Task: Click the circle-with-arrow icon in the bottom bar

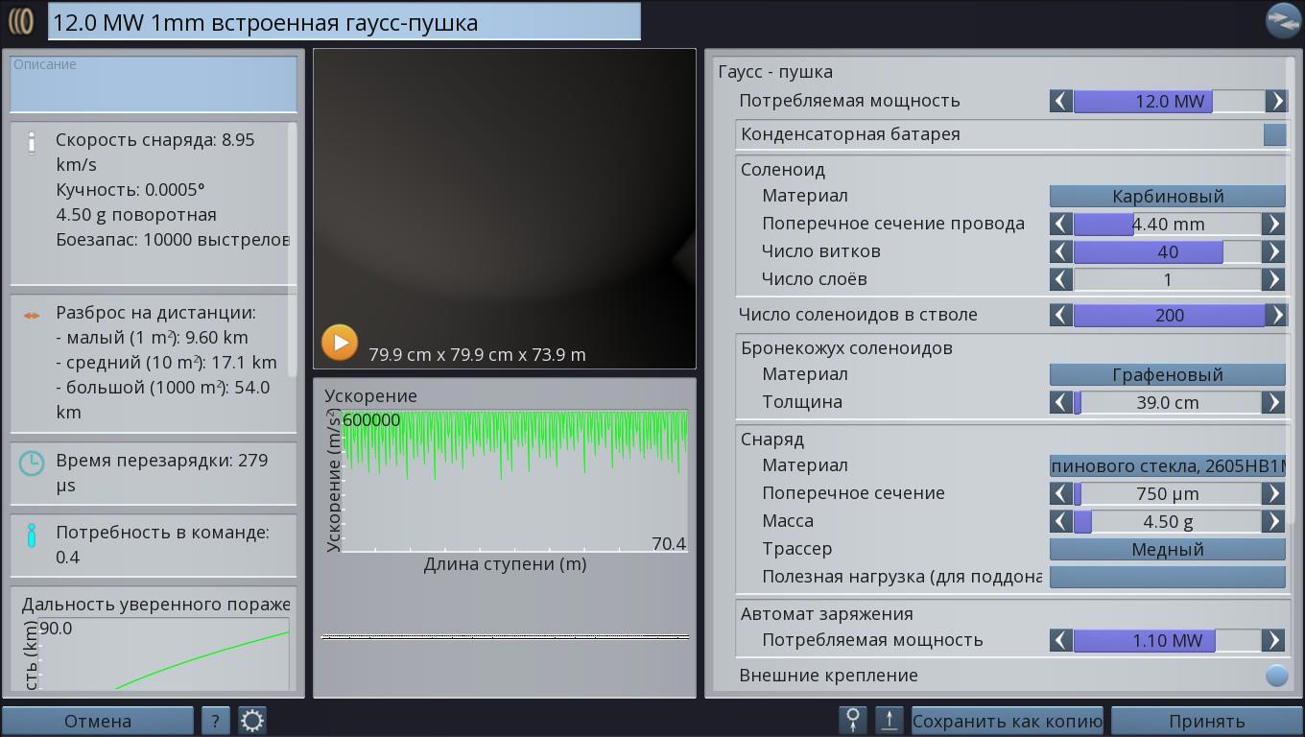Action: (852, 721)
